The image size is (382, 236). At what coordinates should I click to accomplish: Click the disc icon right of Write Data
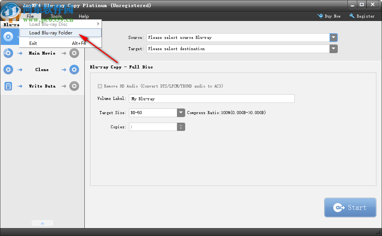(x=74, y=86)
